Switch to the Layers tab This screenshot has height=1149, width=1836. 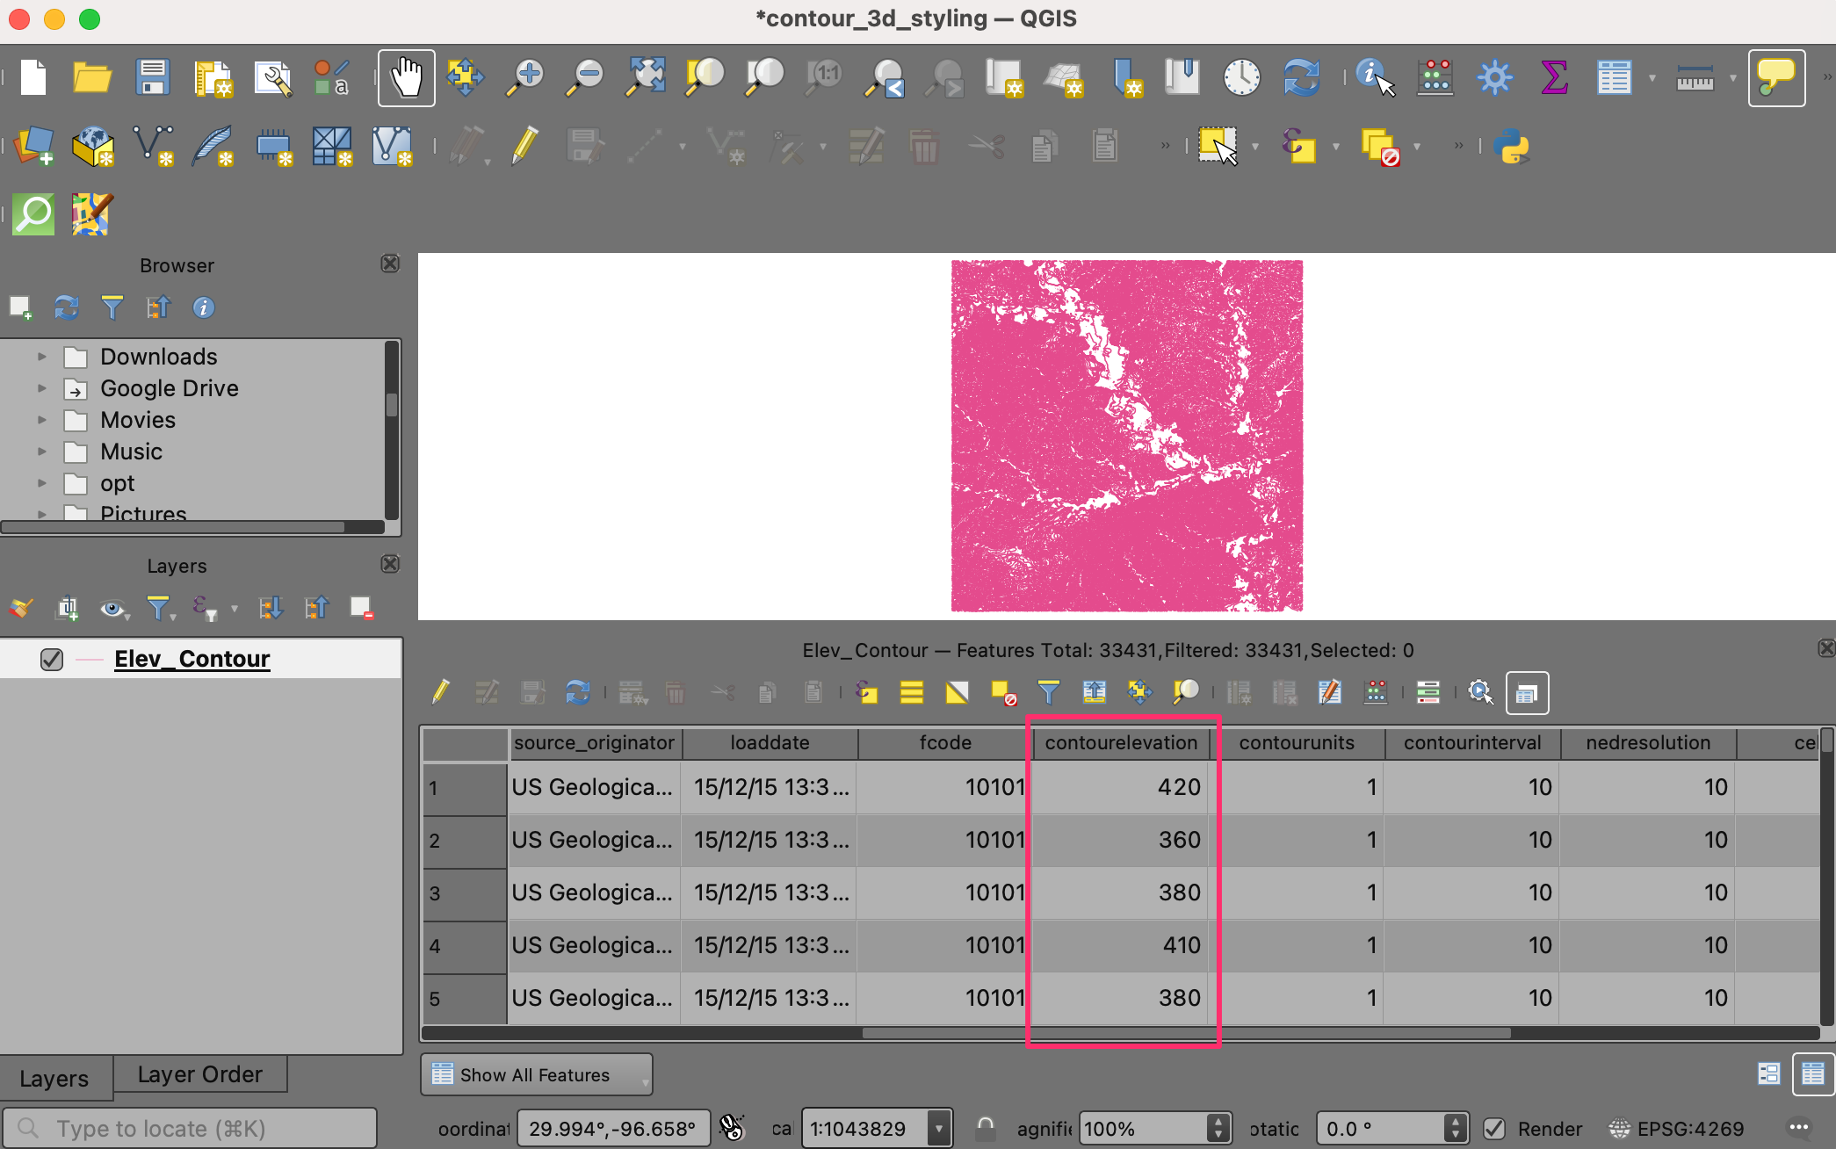click(54, 1078)
